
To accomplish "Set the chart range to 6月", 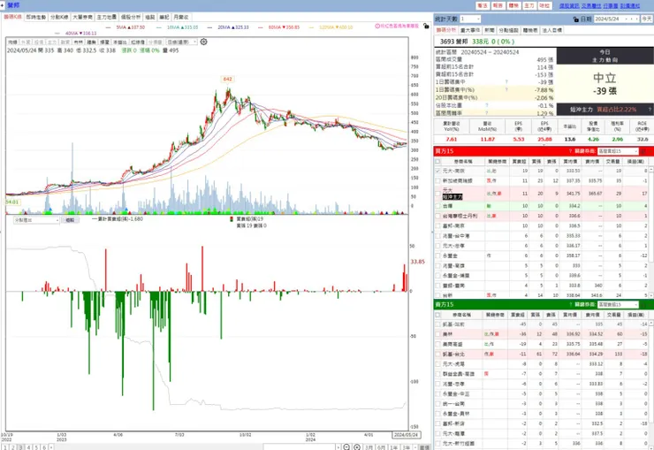I will [381, 447].
